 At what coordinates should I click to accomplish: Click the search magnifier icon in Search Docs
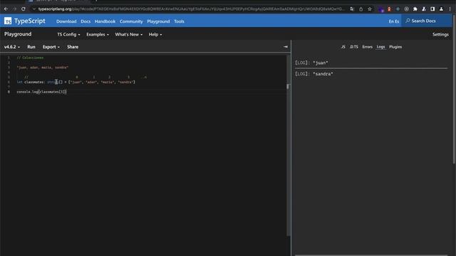[x=408, y=21]
